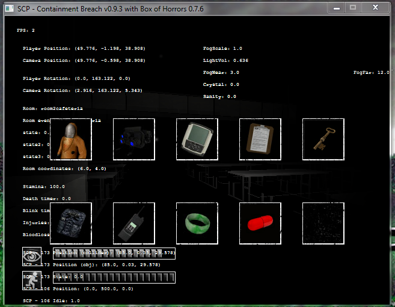The height and width of the screenshot is (307, 395).
Task: Click the 'Player Rotation' debug line
Action: [x=76, y=79]
